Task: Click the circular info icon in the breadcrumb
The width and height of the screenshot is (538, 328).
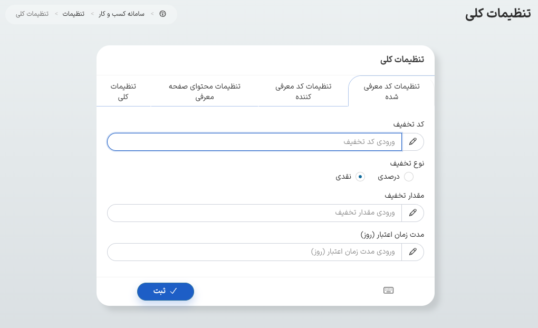Action: pyautogui.click(x=162, y=14)
